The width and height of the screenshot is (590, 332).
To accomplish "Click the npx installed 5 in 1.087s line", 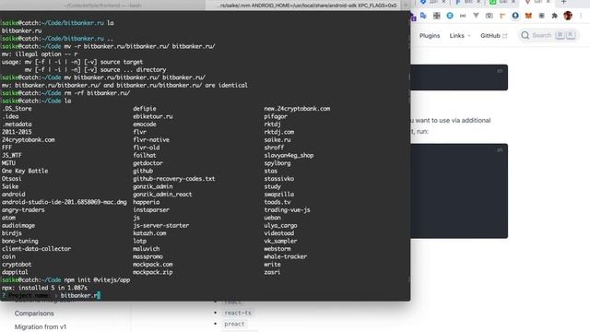I will pos(44,288).
